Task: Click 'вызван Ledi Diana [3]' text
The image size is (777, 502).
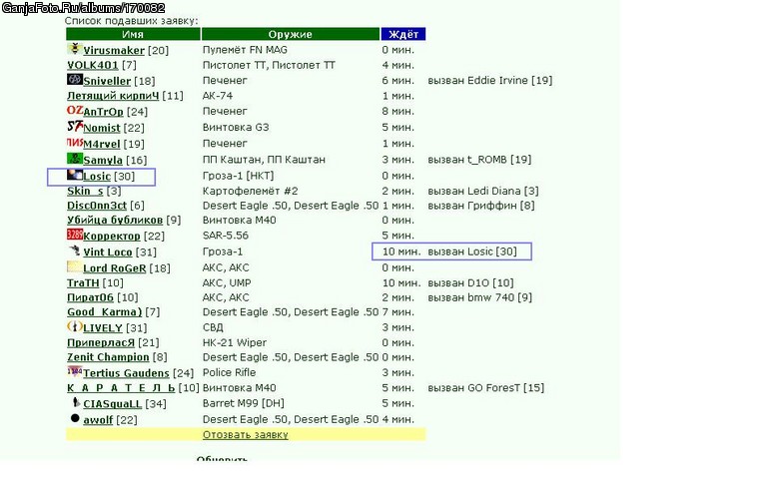Action: [x=483, y=191]
